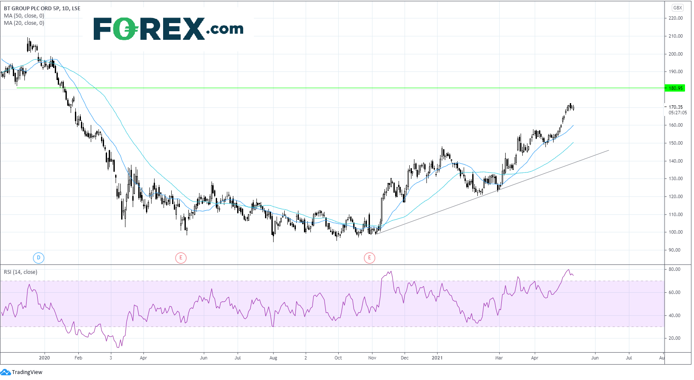
Task: Click the 220.00 price axis label
Action: pyautogui.click(x=676, y=18)
